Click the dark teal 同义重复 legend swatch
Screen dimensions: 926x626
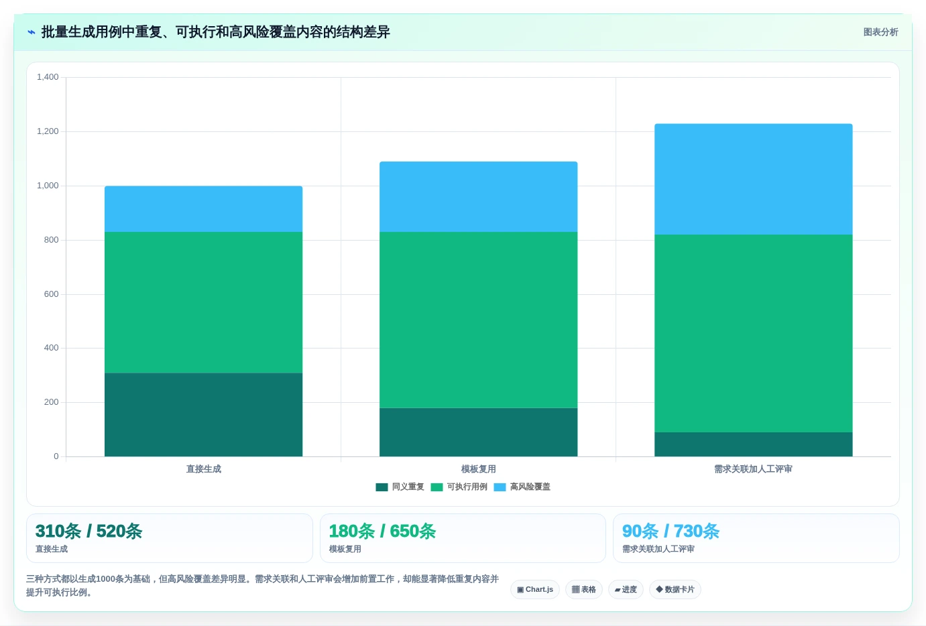click(x=382, y=487)
